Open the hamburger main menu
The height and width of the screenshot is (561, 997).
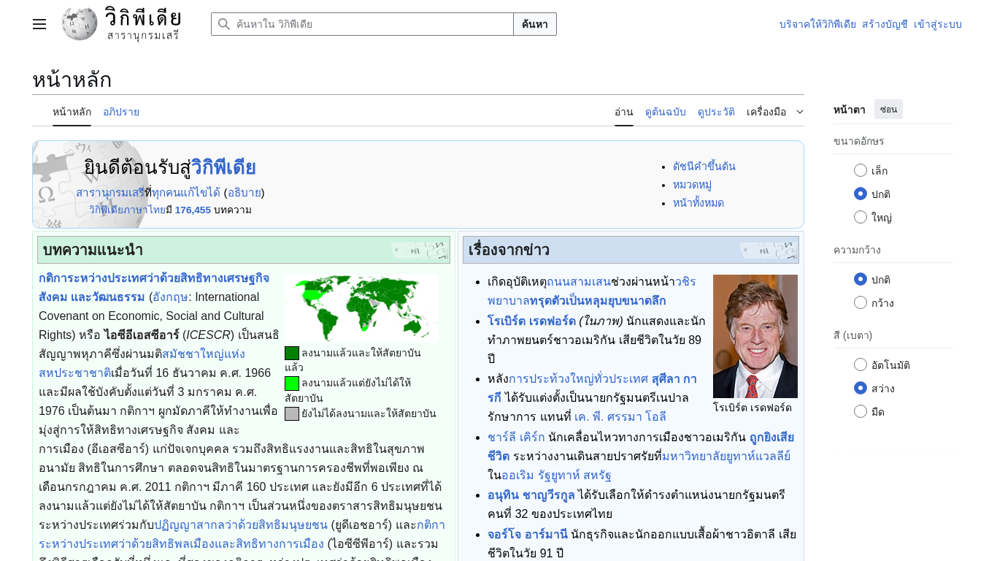[39, 24]
